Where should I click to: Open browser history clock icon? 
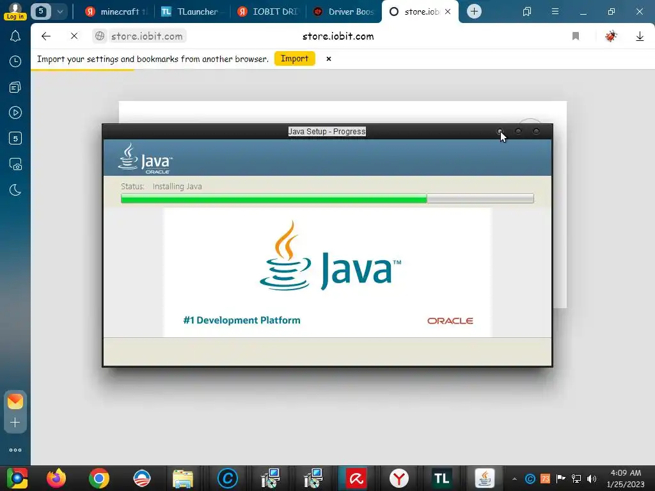tap(15, 62)
